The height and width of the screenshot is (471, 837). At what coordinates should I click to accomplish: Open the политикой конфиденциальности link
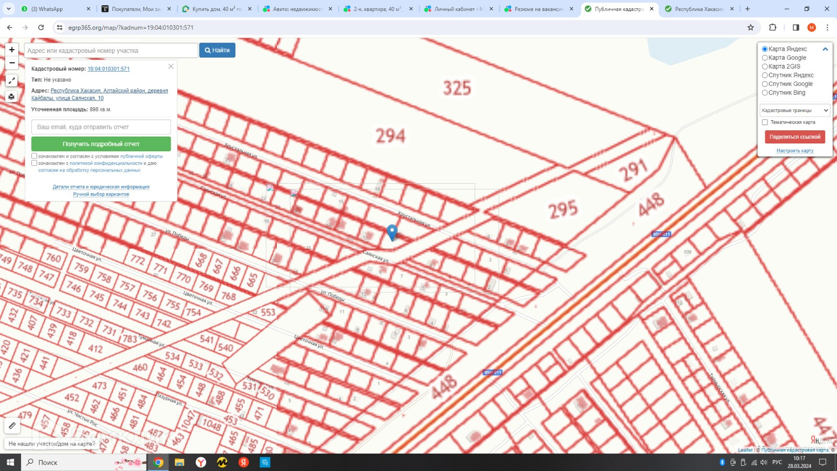pos(106,163)
